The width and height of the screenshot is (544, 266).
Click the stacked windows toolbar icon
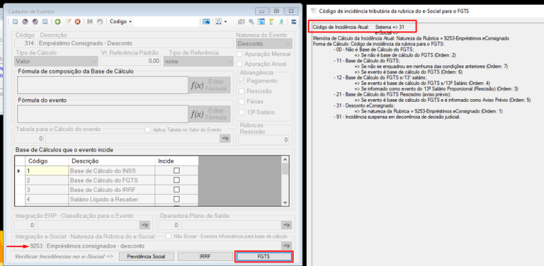pos(241,22)
